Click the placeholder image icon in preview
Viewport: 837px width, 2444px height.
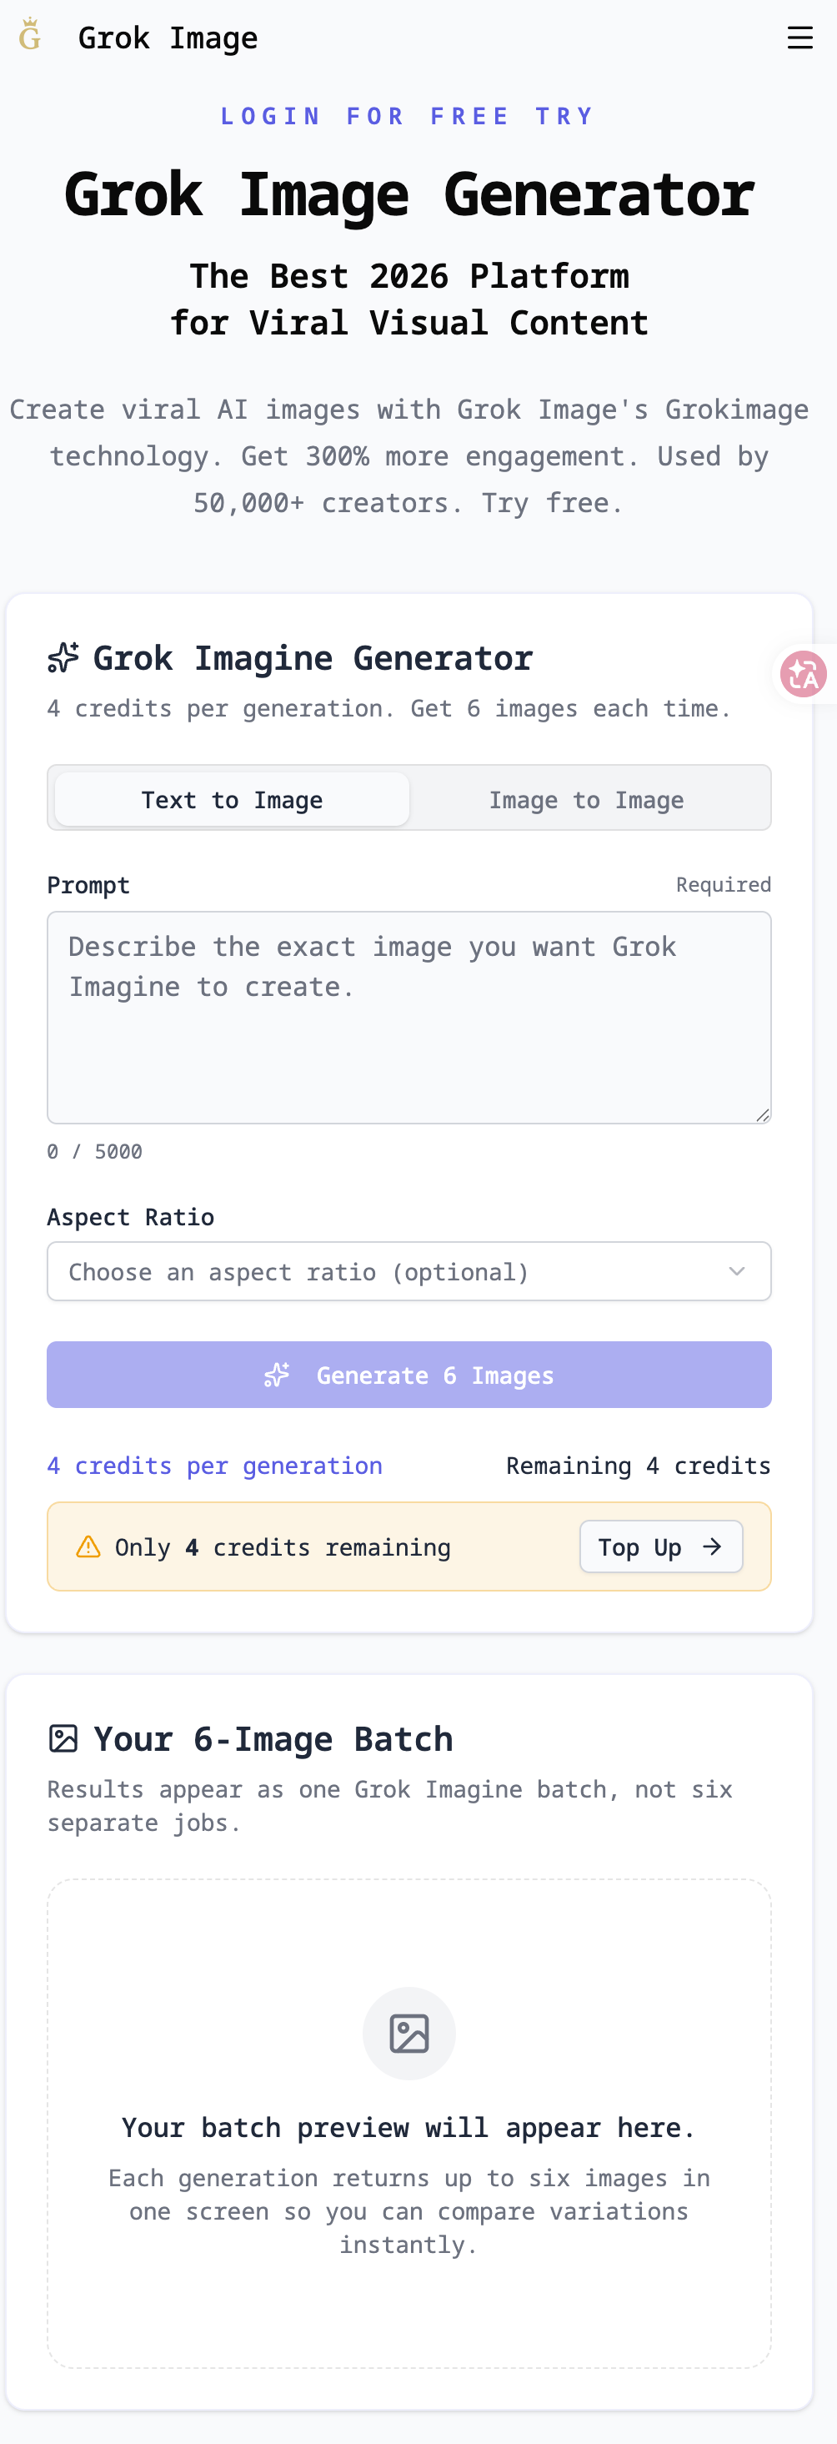(x=409, y=2034)
